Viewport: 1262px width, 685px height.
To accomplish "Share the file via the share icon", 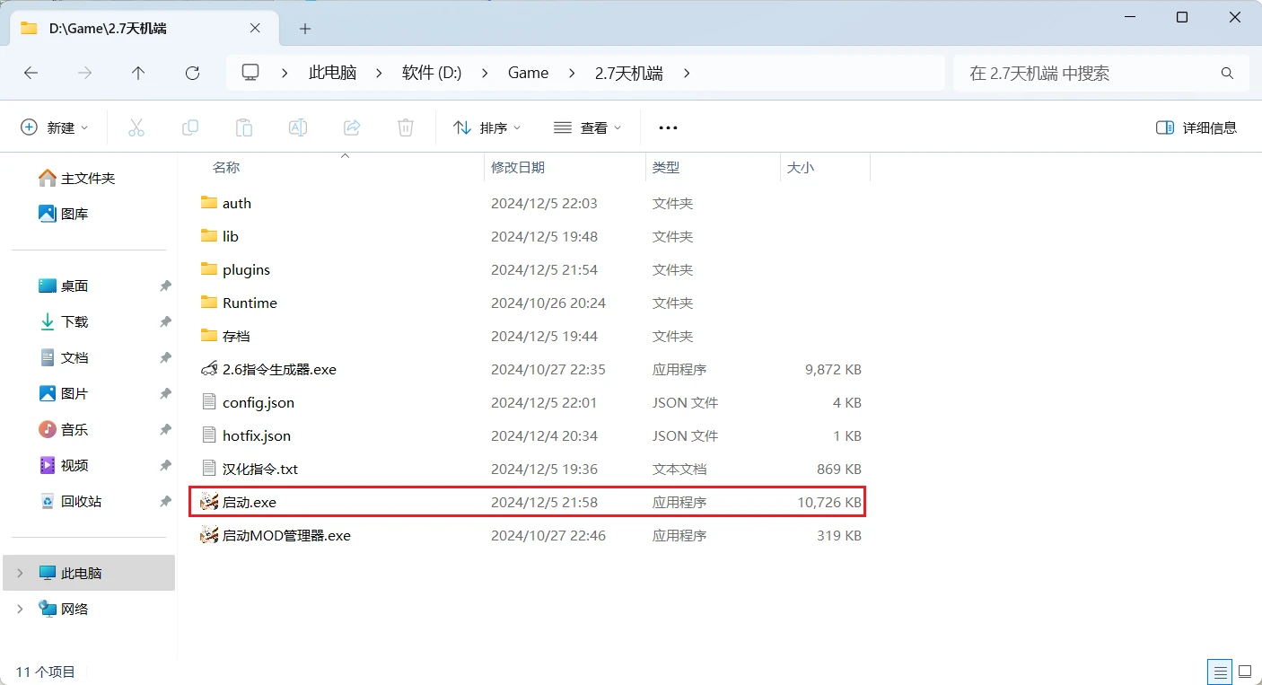I will click(x=351, y=127).
